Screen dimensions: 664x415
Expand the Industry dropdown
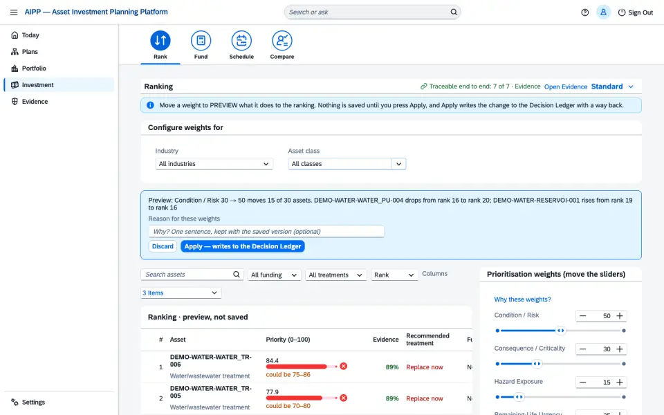click(x=214, y=164)
